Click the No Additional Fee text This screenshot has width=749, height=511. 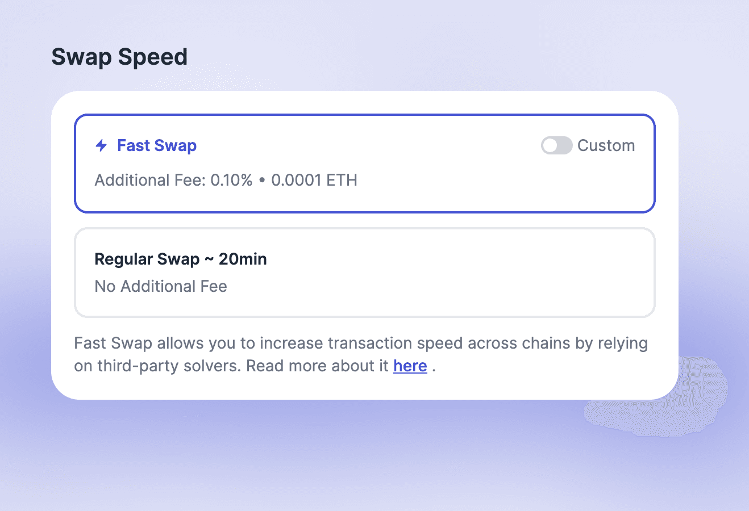(x=161, y=286)
